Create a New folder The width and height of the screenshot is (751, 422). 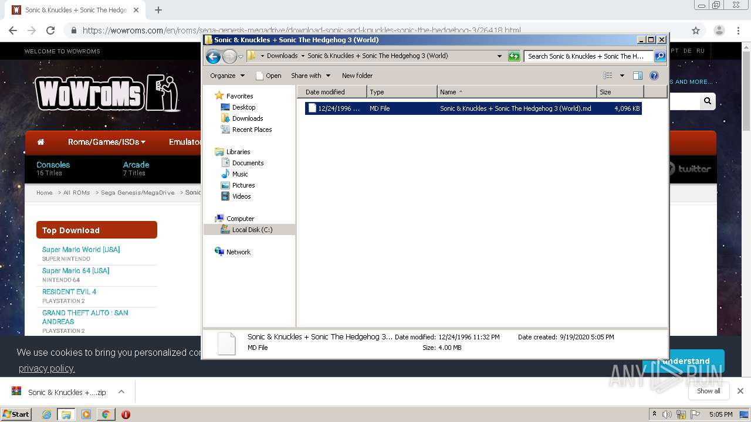tap(357, 76)
